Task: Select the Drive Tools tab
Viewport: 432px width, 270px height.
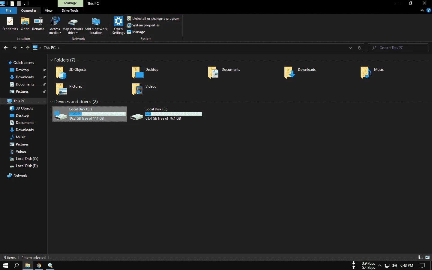Action: pyautogui.click(x=70, y=10)
